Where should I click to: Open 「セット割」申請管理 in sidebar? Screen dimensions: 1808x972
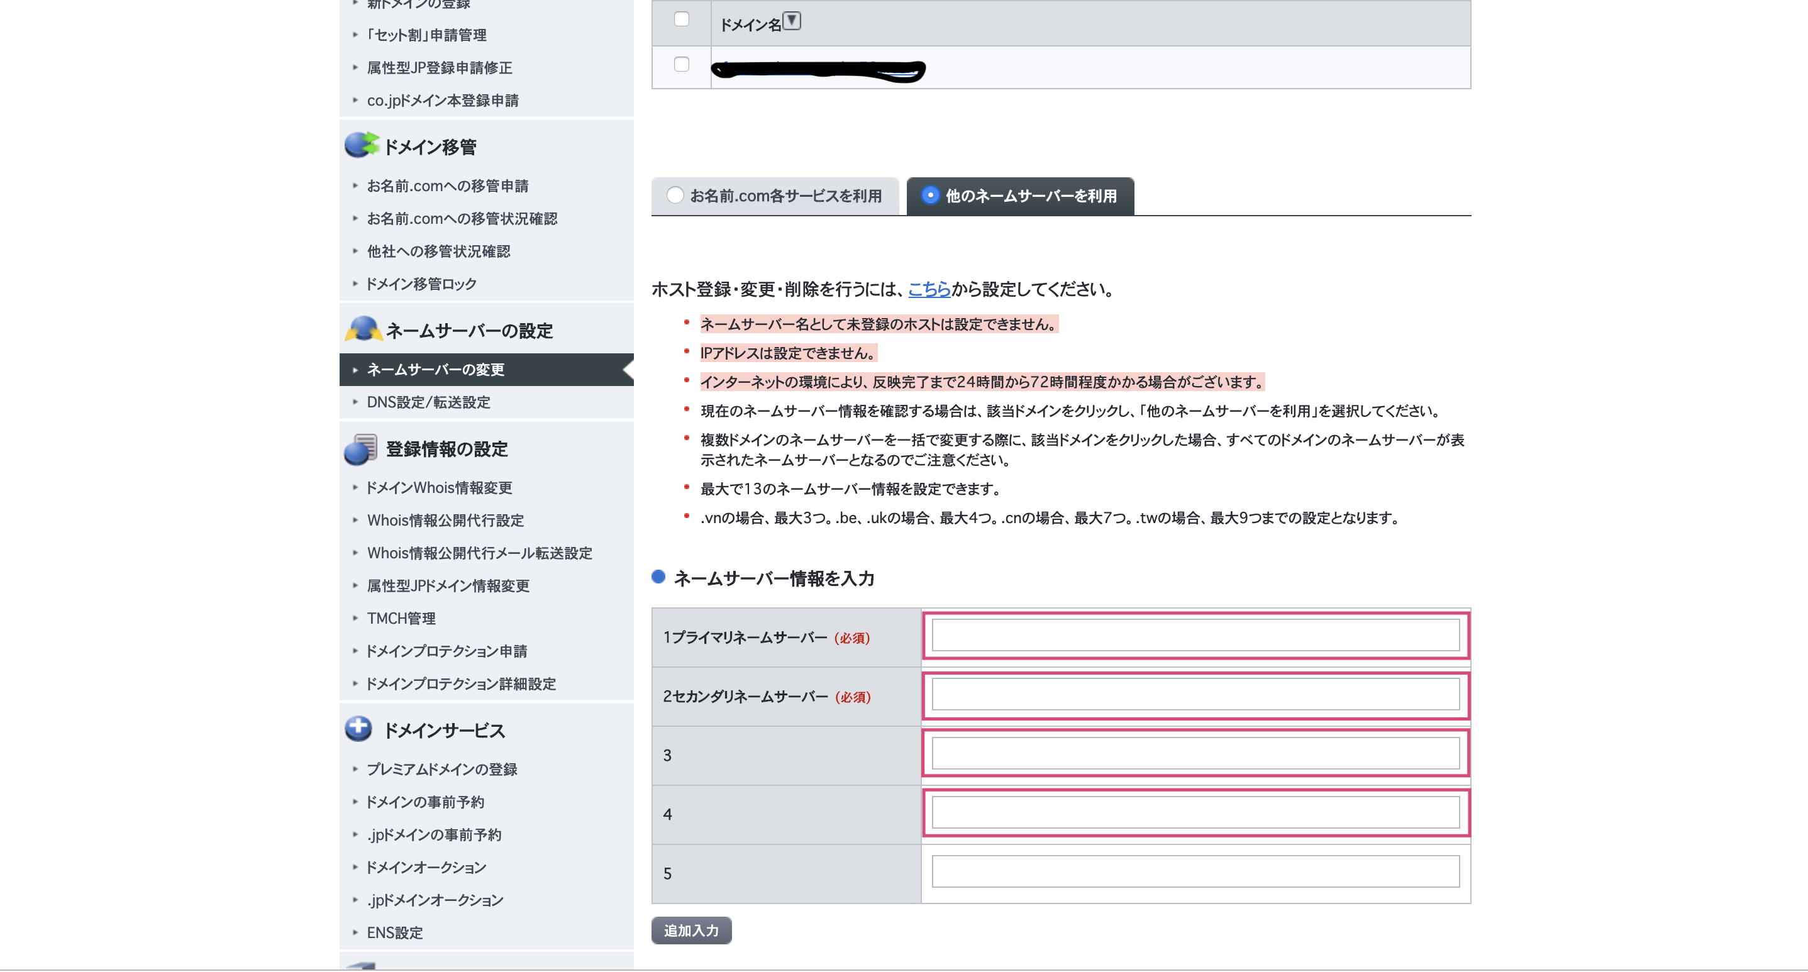click(427, 35)
